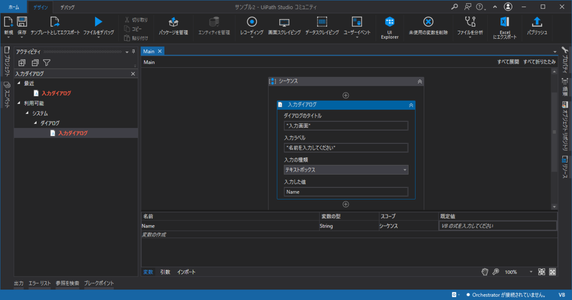Collapse the ribbon with the title-bar arrow
This screenshot has height=300, width=572.
click(x=495, y=7)
